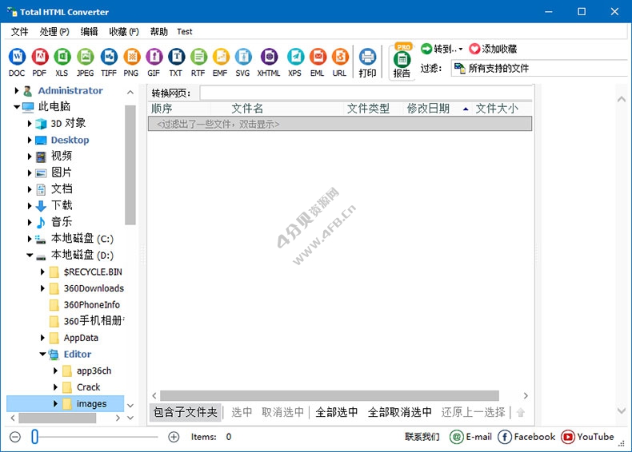Convert to EML format
The image size is (632, 452).
318,62
